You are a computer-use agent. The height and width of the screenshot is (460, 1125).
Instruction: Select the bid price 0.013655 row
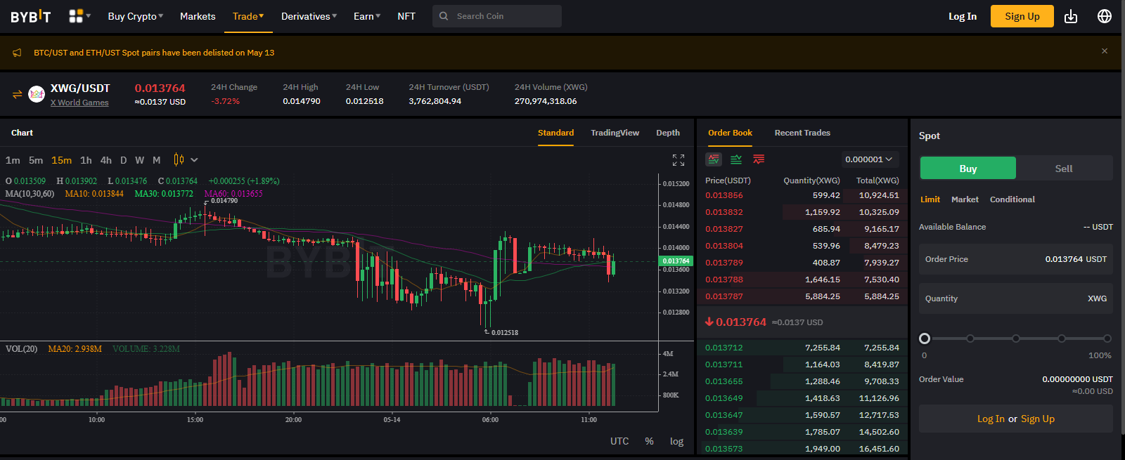tap(802, 381)
